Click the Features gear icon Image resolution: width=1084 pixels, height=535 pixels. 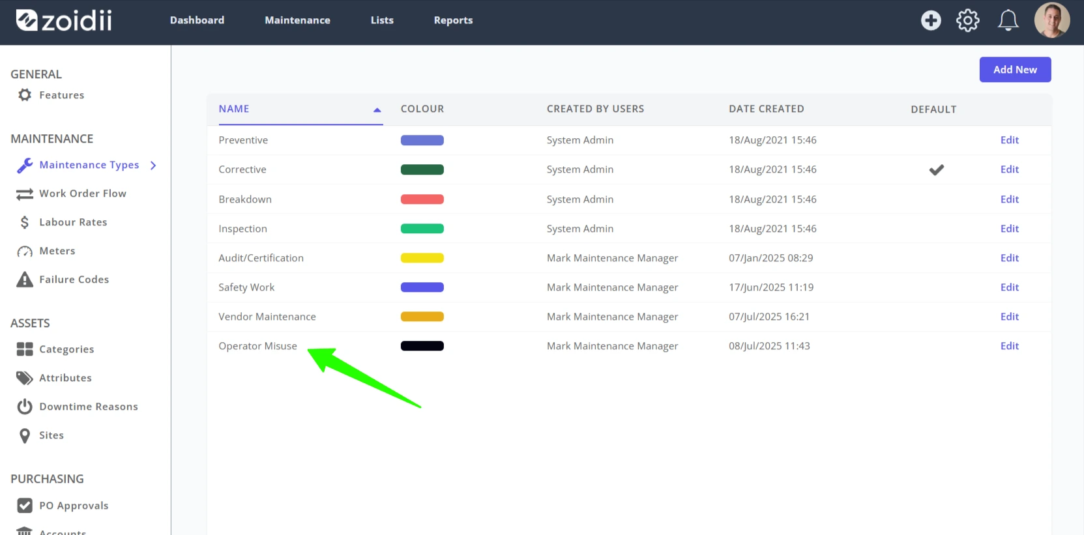coord(25,95)
